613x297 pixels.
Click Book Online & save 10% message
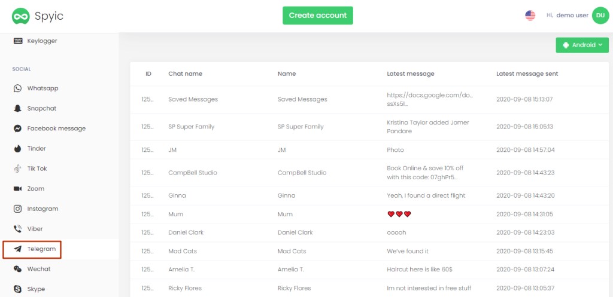(426, 173)
